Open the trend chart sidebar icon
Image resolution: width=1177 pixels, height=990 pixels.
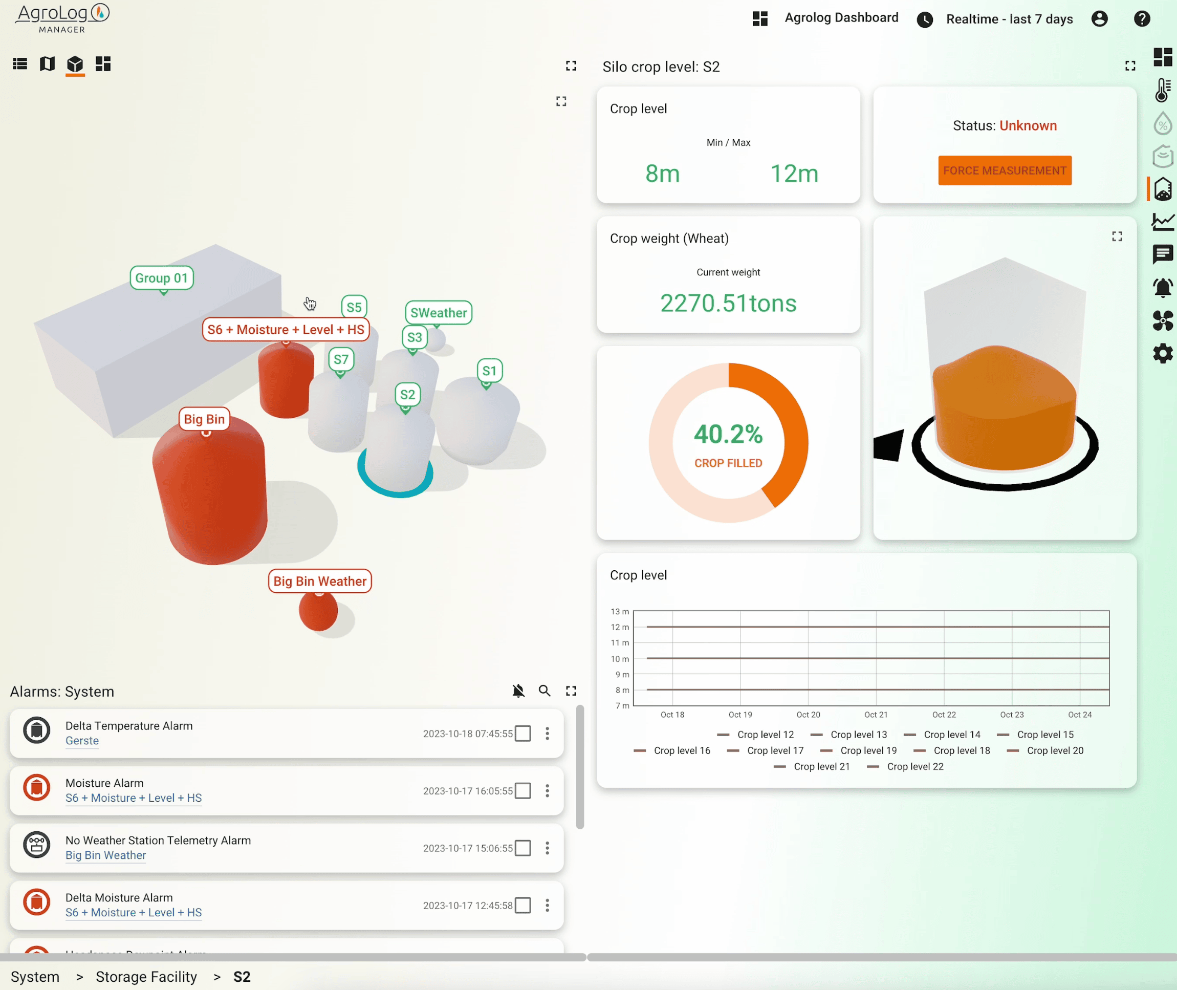coord(1162,222)
